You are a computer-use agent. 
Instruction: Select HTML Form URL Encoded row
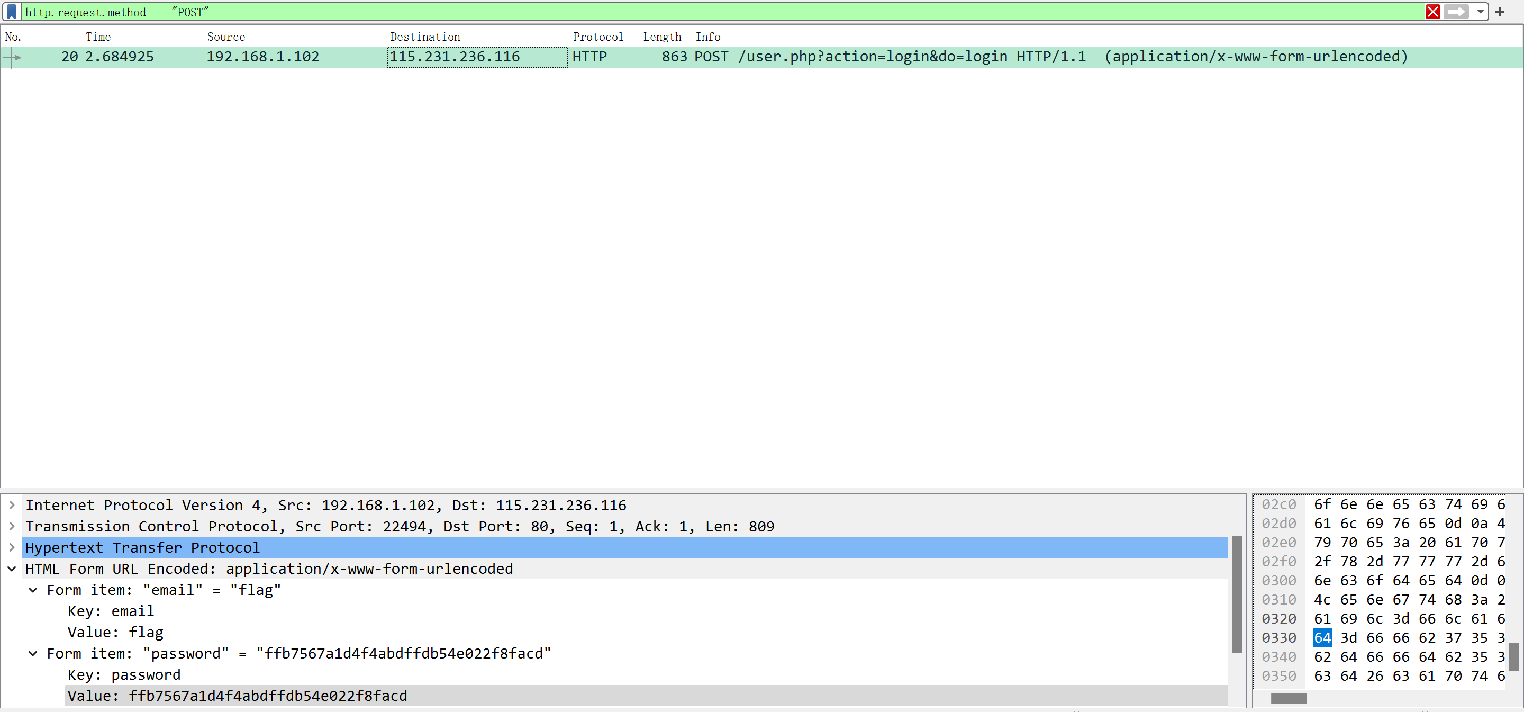tap(625, 569)
